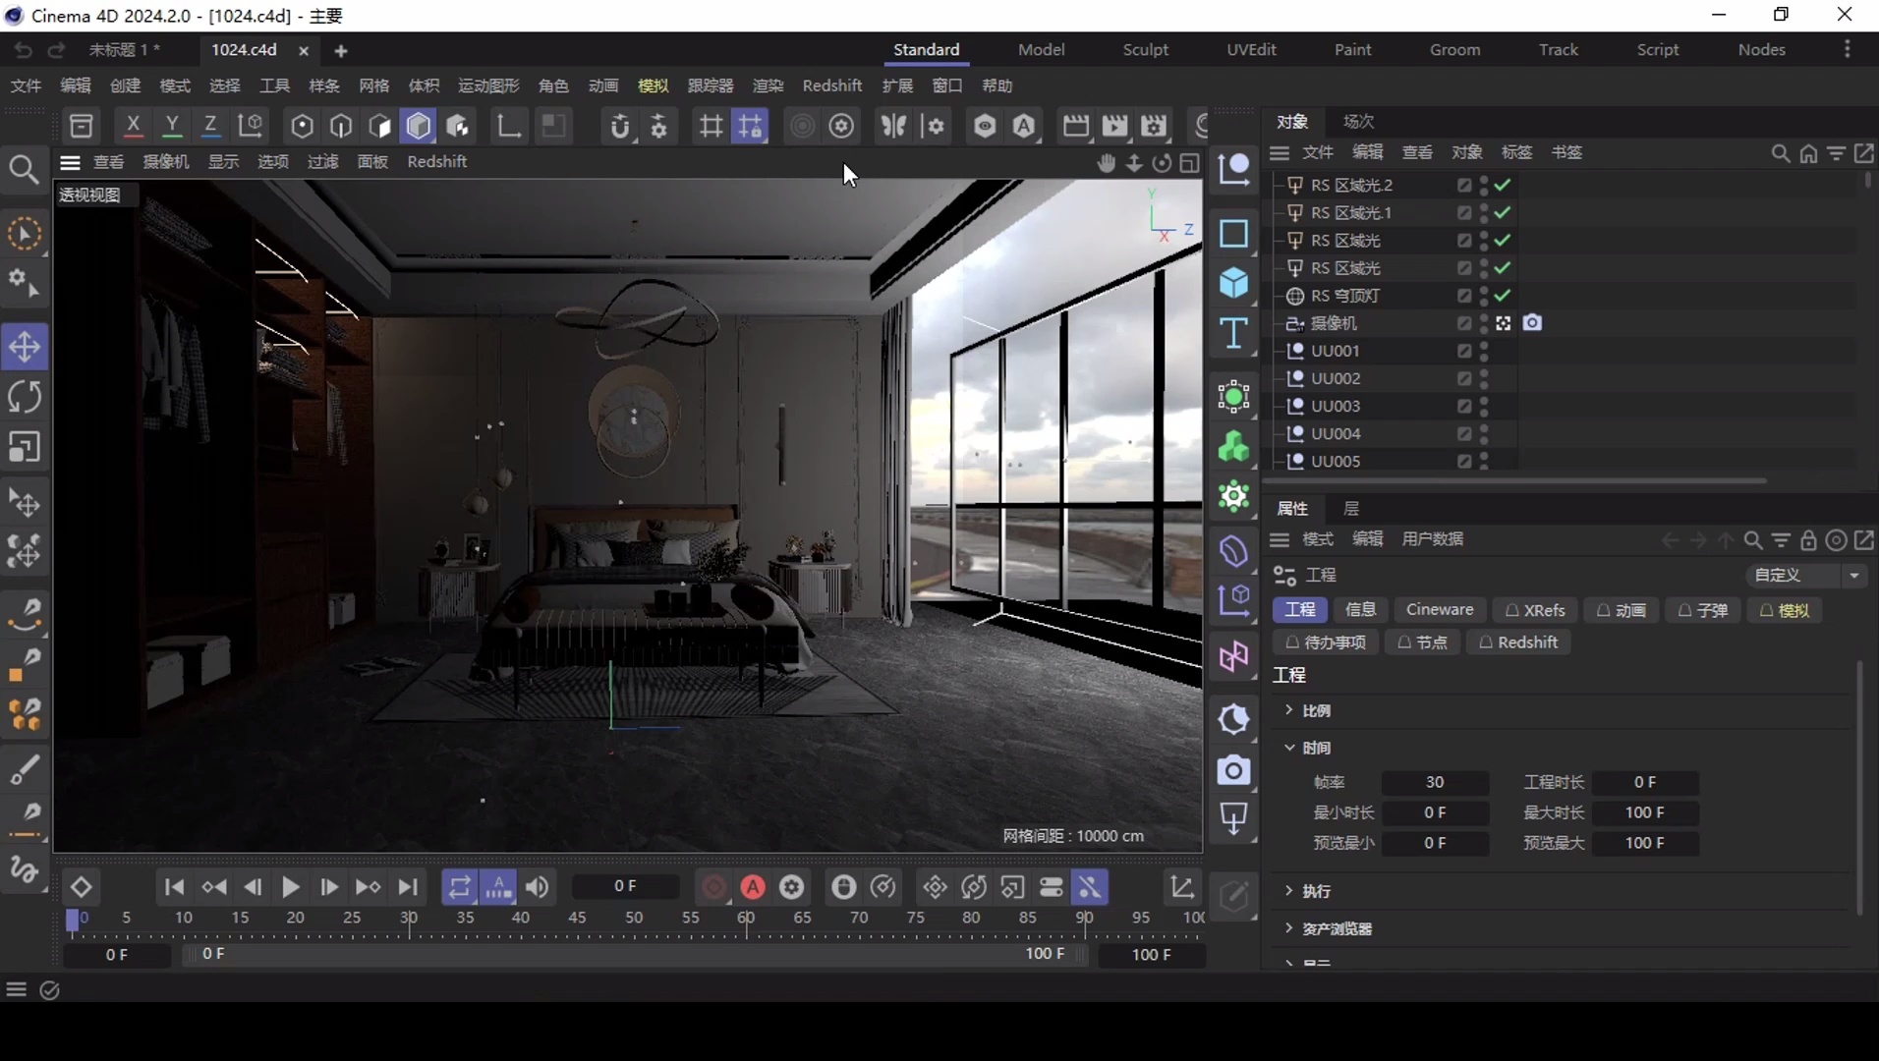This screenshot has height=1061, width=1879.
Task: Open the 默认 preset dropdown
Action: coord(1806,575)
